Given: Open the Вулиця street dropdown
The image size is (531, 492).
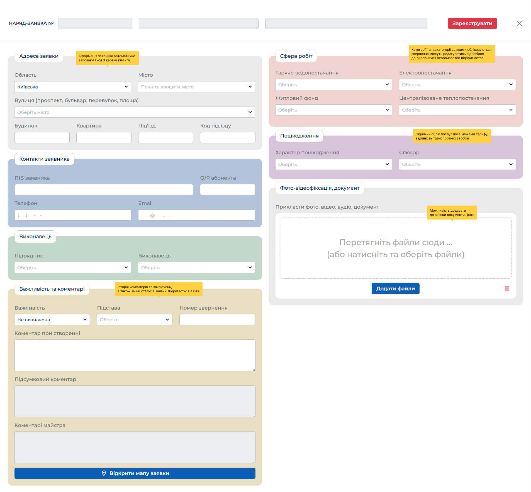Looking at the screenshot, I should (x=135, y=112).
